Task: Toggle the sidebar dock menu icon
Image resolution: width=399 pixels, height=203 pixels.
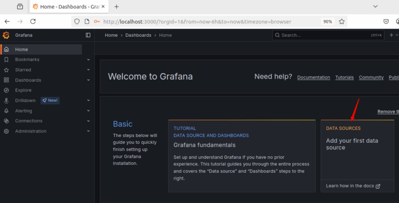Action: pyautogui.click(x=88, y=35)
